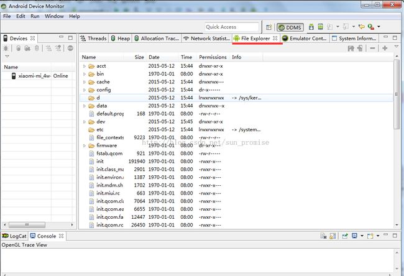
Task: Expand the cache folder
Action: tap(85, 82)
